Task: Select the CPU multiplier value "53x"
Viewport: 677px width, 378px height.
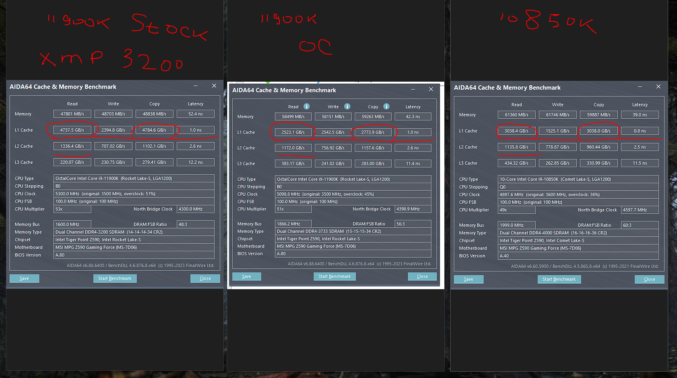Action: pos(72,209)
